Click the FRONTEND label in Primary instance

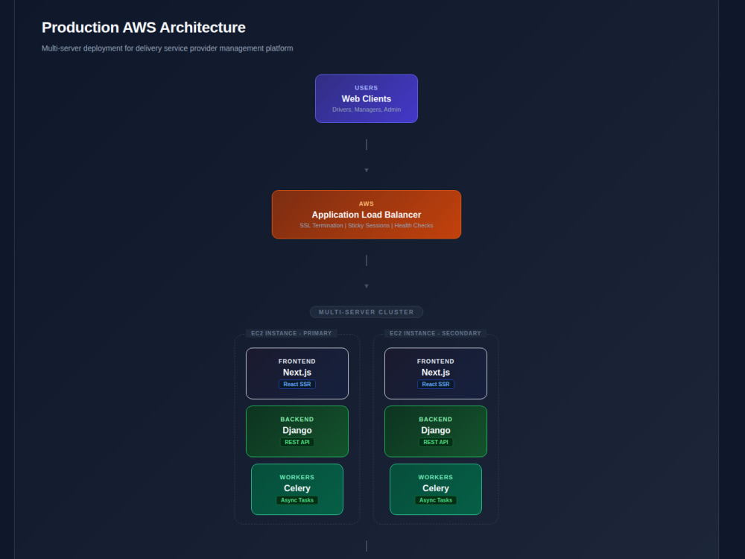coord(297,361)
